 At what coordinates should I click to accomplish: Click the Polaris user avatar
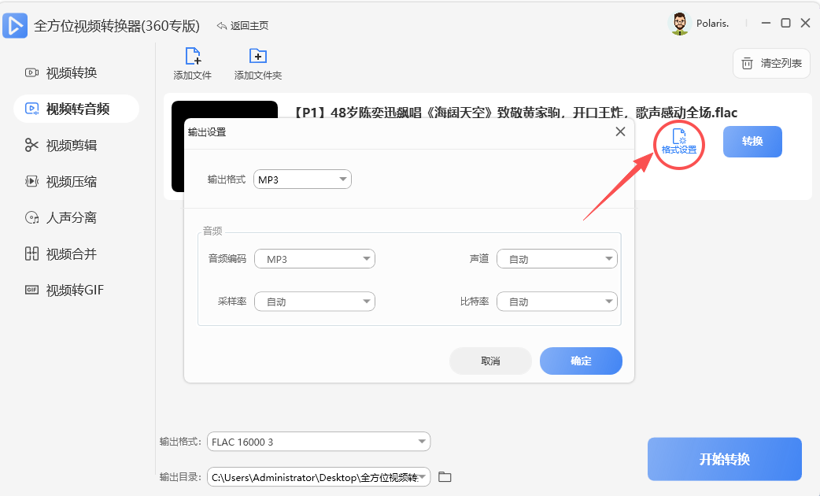(x=678, y=23)
